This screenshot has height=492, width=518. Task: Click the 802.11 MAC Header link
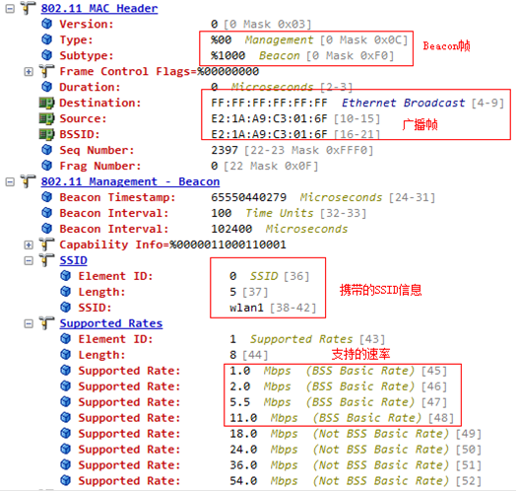tap(99, 8)
